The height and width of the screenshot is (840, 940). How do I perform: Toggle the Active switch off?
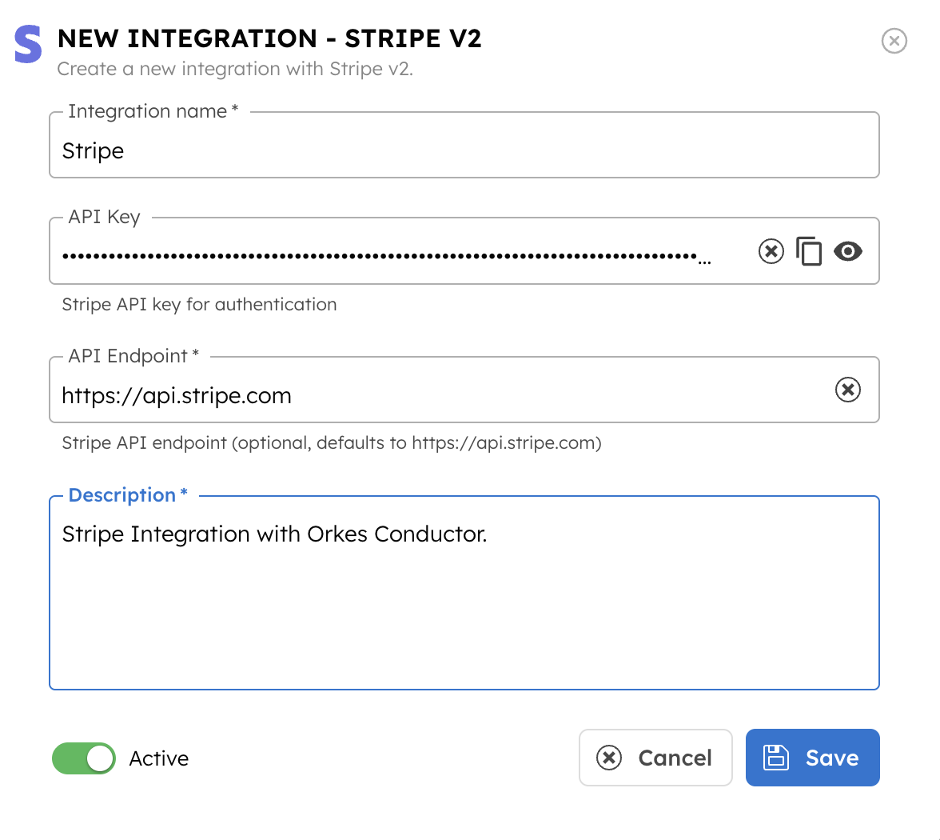[84, 758]
